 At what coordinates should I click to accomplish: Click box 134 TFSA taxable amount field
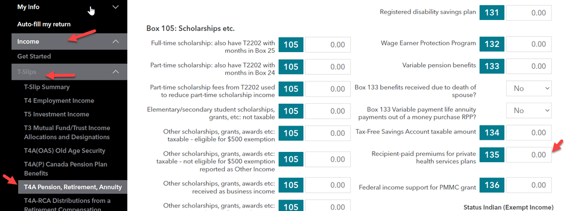point(528,132)
